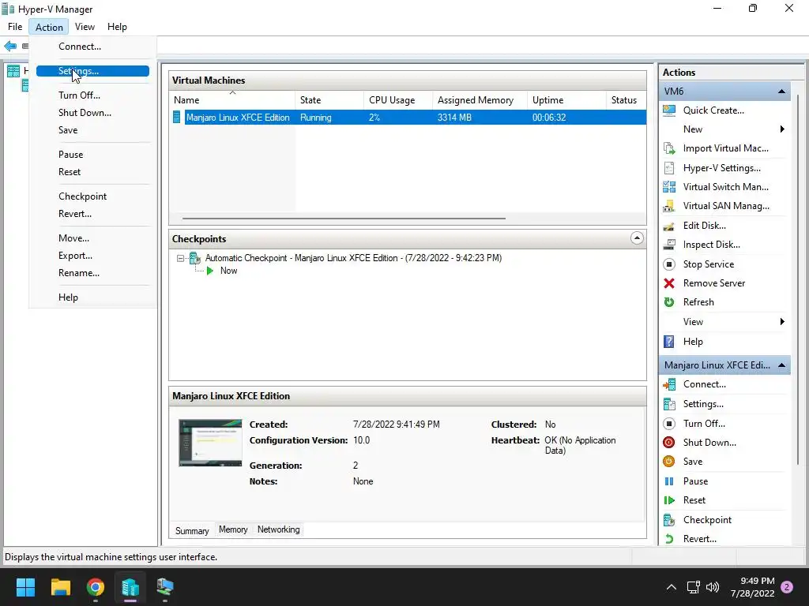The image size is (809, 606).
Task: Click the State column header
Action: tap(329, 100)
